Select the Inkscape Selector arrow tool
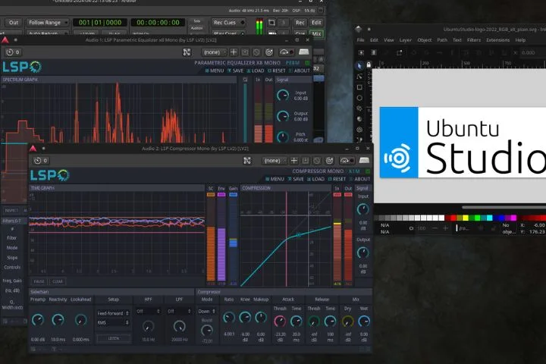The image size is (546, 364). click(359, 66)
